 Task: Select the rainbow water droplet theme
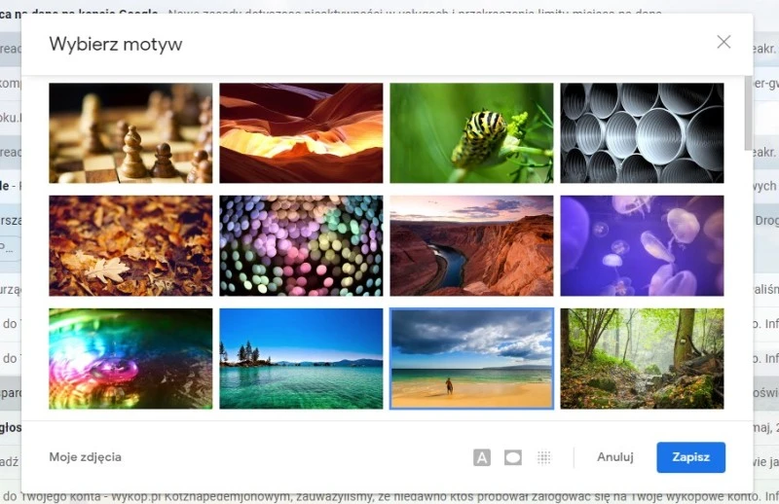[130, 358]
